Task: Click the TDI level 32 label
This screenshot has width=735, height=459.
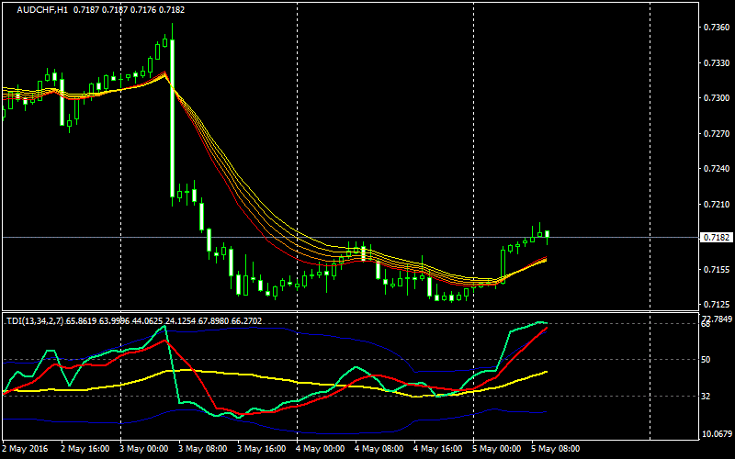Action: (x=706, y=397)
